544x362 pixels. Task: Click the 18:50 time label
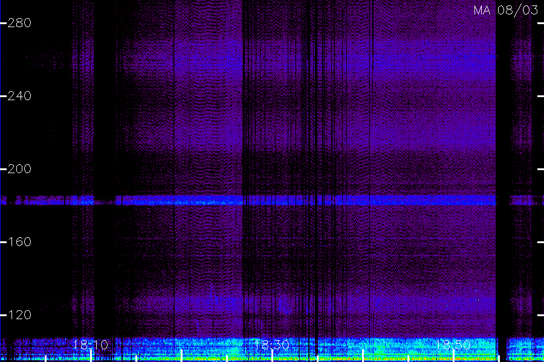pos(453,345)
